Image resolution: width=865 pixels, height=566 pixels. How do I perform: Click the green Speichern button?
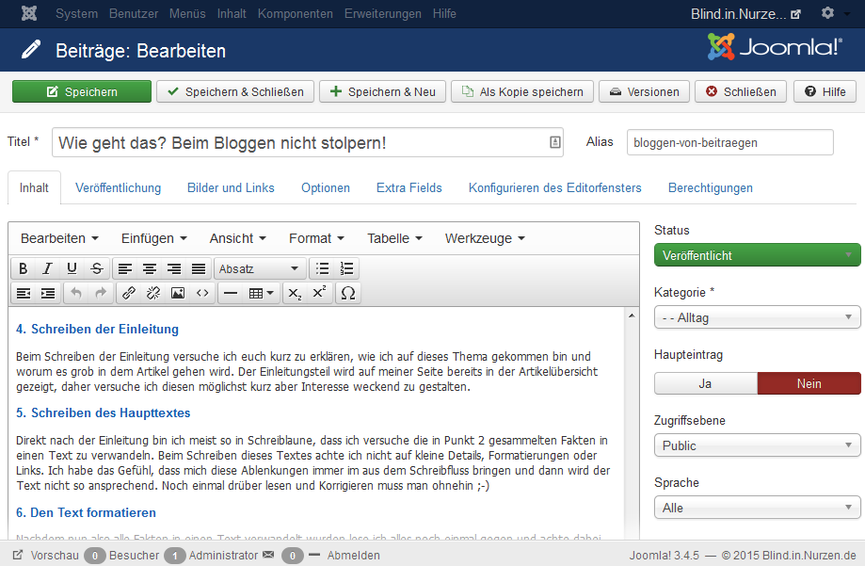tap(82, 91)
